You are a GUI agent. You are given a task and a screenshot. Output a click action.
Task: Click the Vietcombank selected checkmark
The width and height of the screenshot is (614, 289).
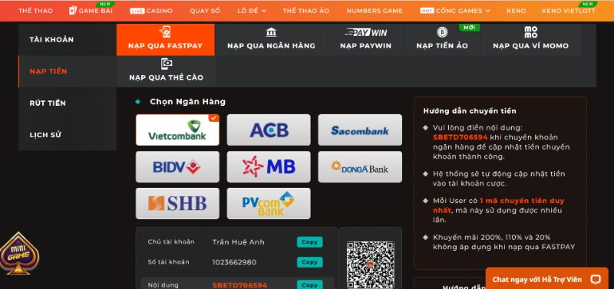tap(214, 118)
